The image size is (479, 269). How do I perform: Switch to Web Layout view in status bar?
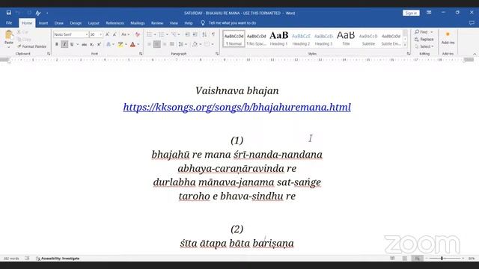coord(418,259)
